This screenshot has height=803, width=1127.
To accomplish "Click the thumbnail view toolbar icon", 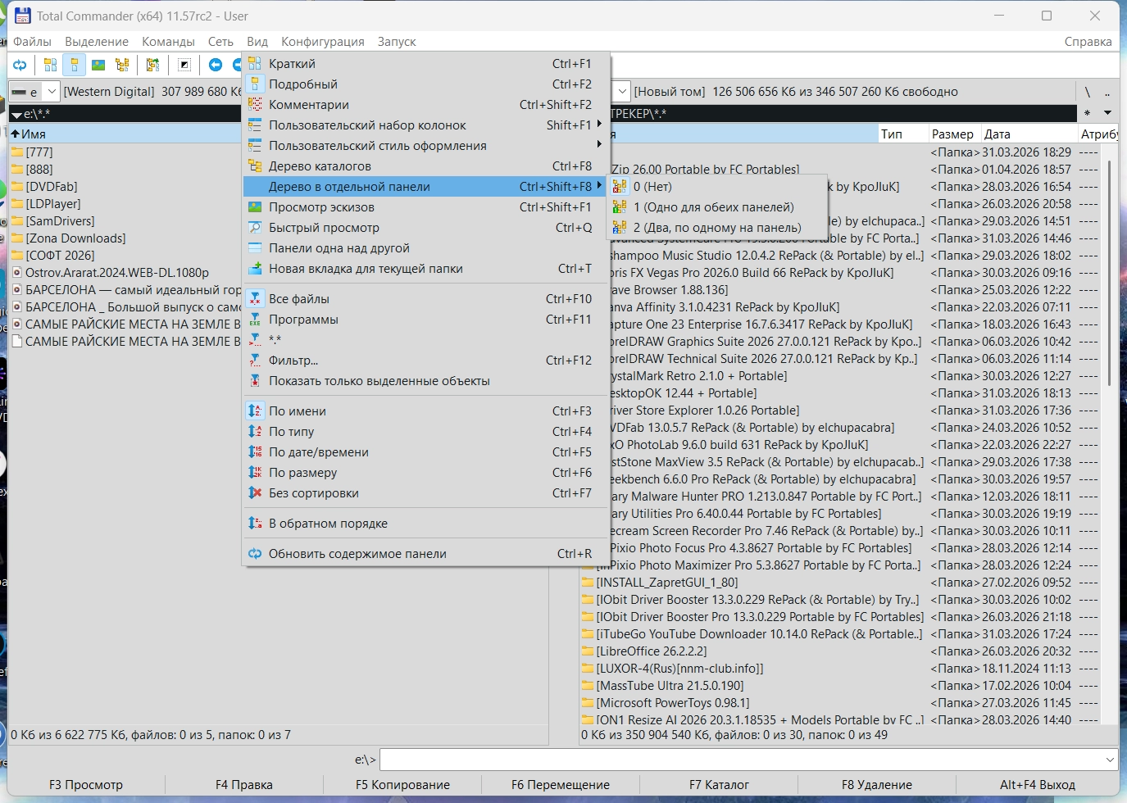I will (x=98, y=65).
